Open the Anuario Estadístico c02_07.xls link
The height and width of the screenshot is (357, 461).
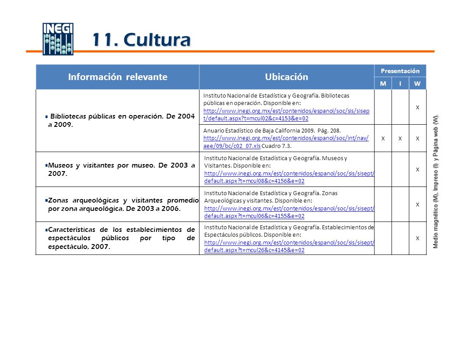coord(286,142)
